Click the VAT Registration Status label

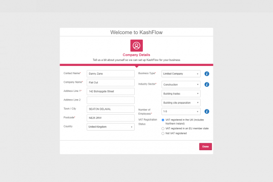coord(147,122)
